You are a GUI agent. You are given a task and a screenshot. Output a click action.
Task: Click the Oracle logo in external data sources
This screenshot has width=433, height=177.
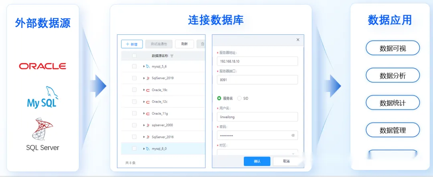tap(42, 66)
